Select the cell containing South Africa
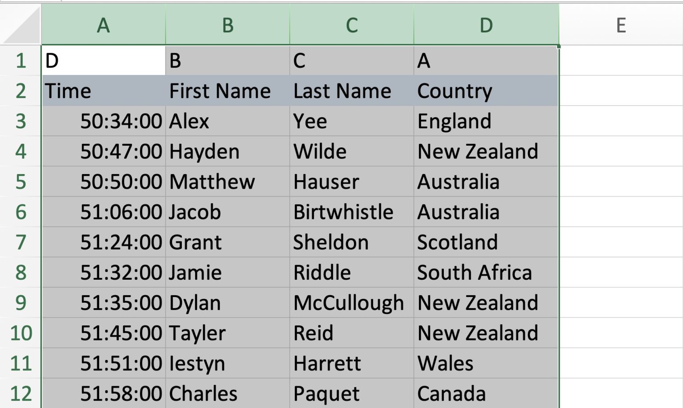Screen dimensions: 683x408 coord(486,272)
